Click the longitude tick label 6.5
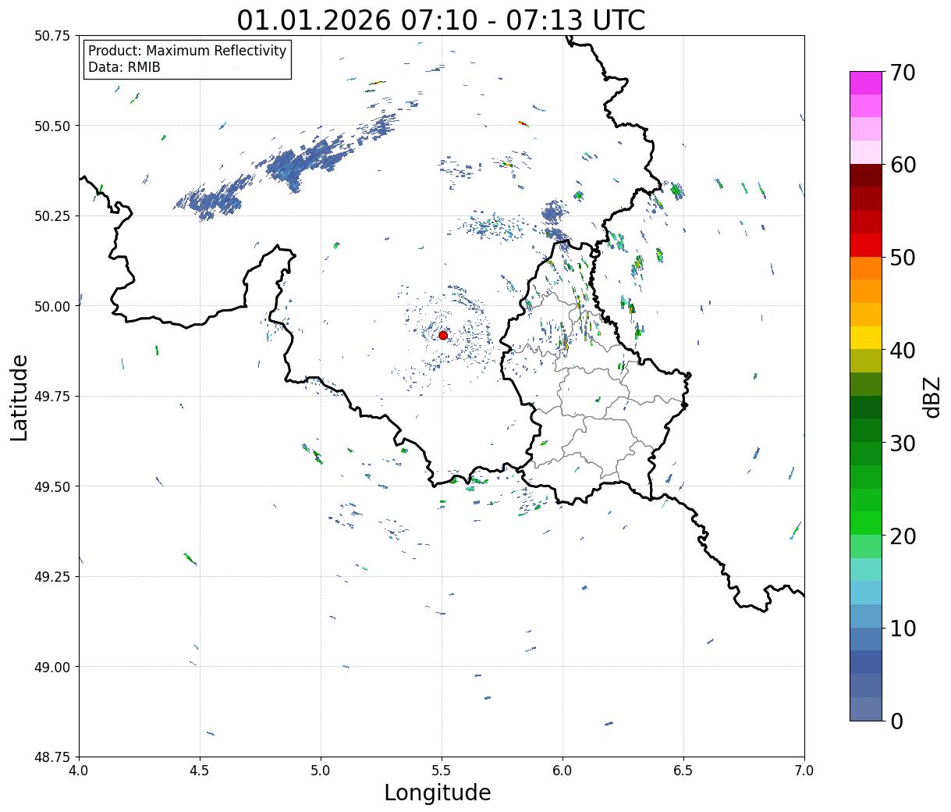Image resolution: width=951 pixels, height=812 pixels. click(x=683, y=771)
